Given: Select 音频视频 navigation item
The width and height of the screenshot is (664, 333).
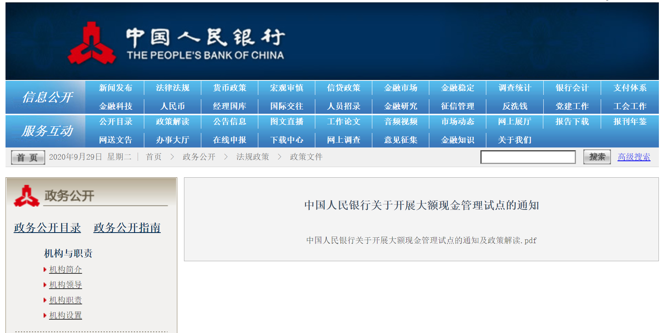Looking at the screenshot, I should coord(401,122).
